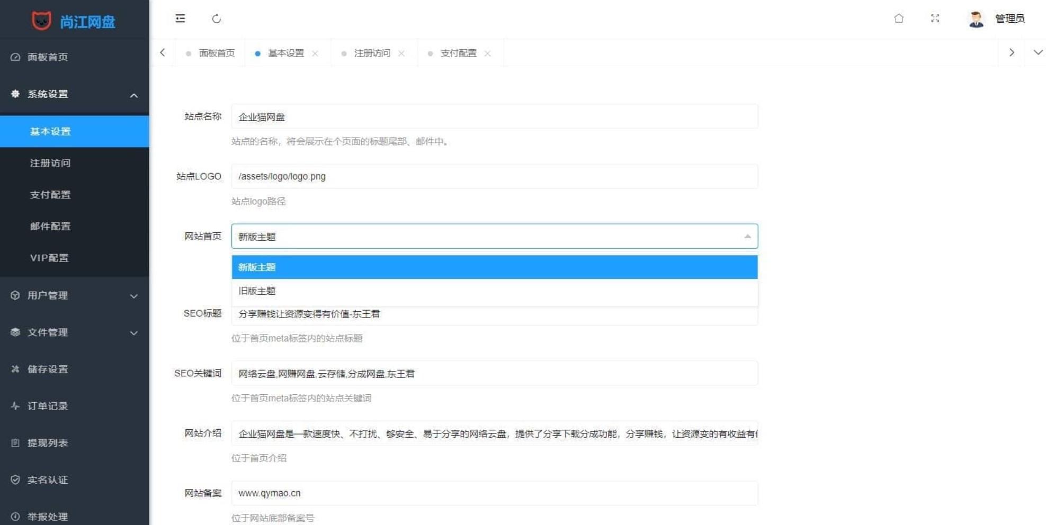Click the cat logo icon in sidebar header
The height and width of the screenshot is (525, 1046).
tap(41, 21)
